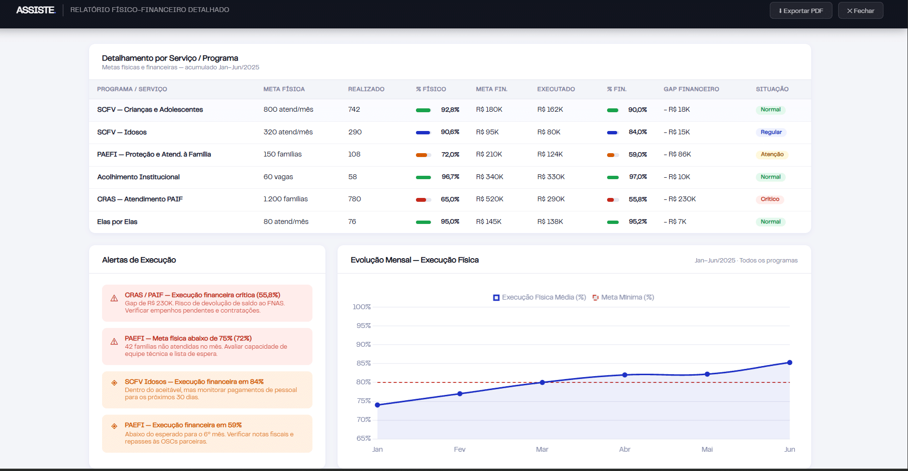908x471 pixels.
Task: Click the Mar data point on chart
Action: [x=542, y=382]
